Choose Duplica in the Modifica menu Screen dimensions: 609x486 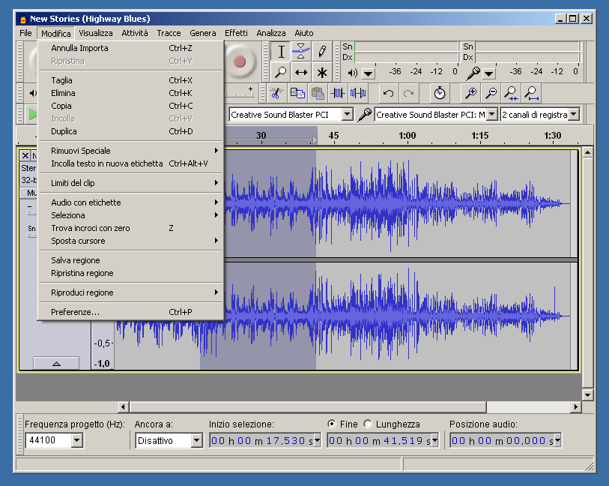(x=131, y=131)
